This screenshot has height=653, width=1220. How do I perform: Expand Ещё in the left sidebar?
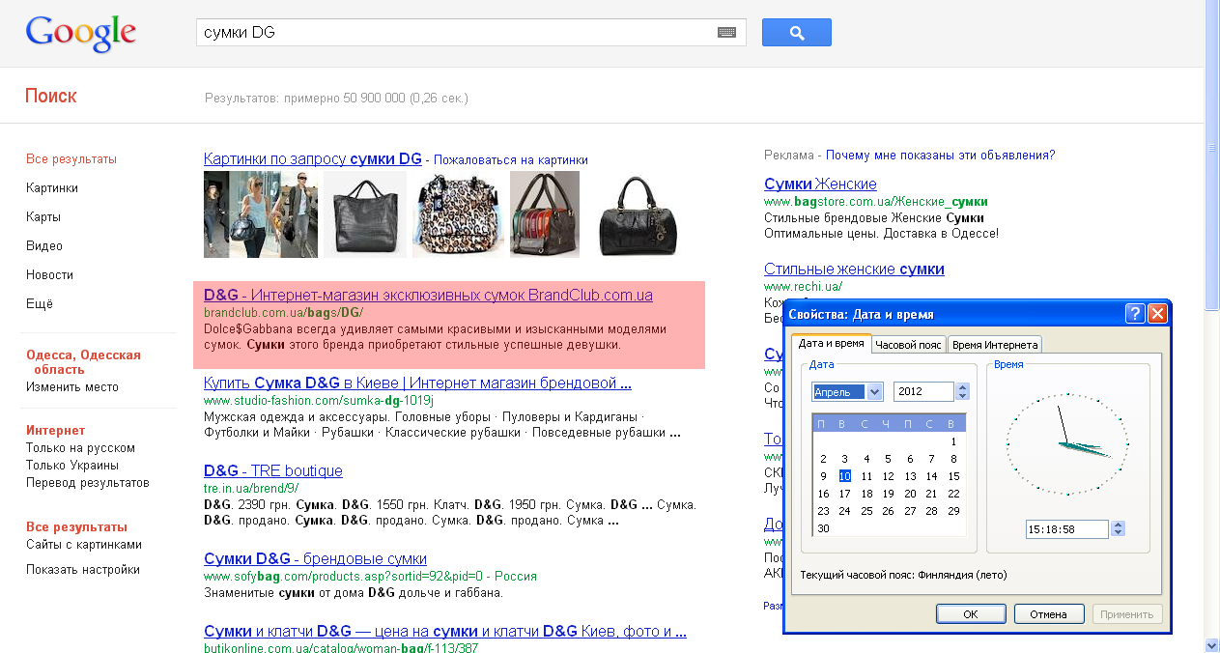click(x=40, y=304)
